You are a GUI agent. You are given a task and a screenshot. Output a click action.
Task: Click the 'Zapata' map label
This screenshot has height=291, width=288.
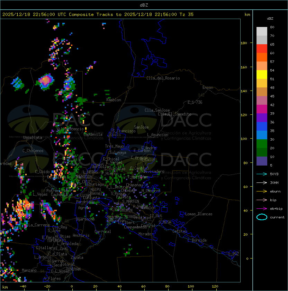pyautogui.click(x=77, y=257)
